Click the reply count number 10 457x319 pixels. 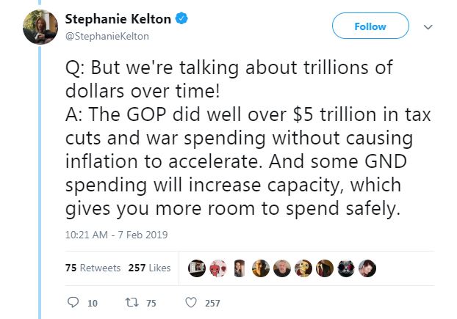click(93, 304)
